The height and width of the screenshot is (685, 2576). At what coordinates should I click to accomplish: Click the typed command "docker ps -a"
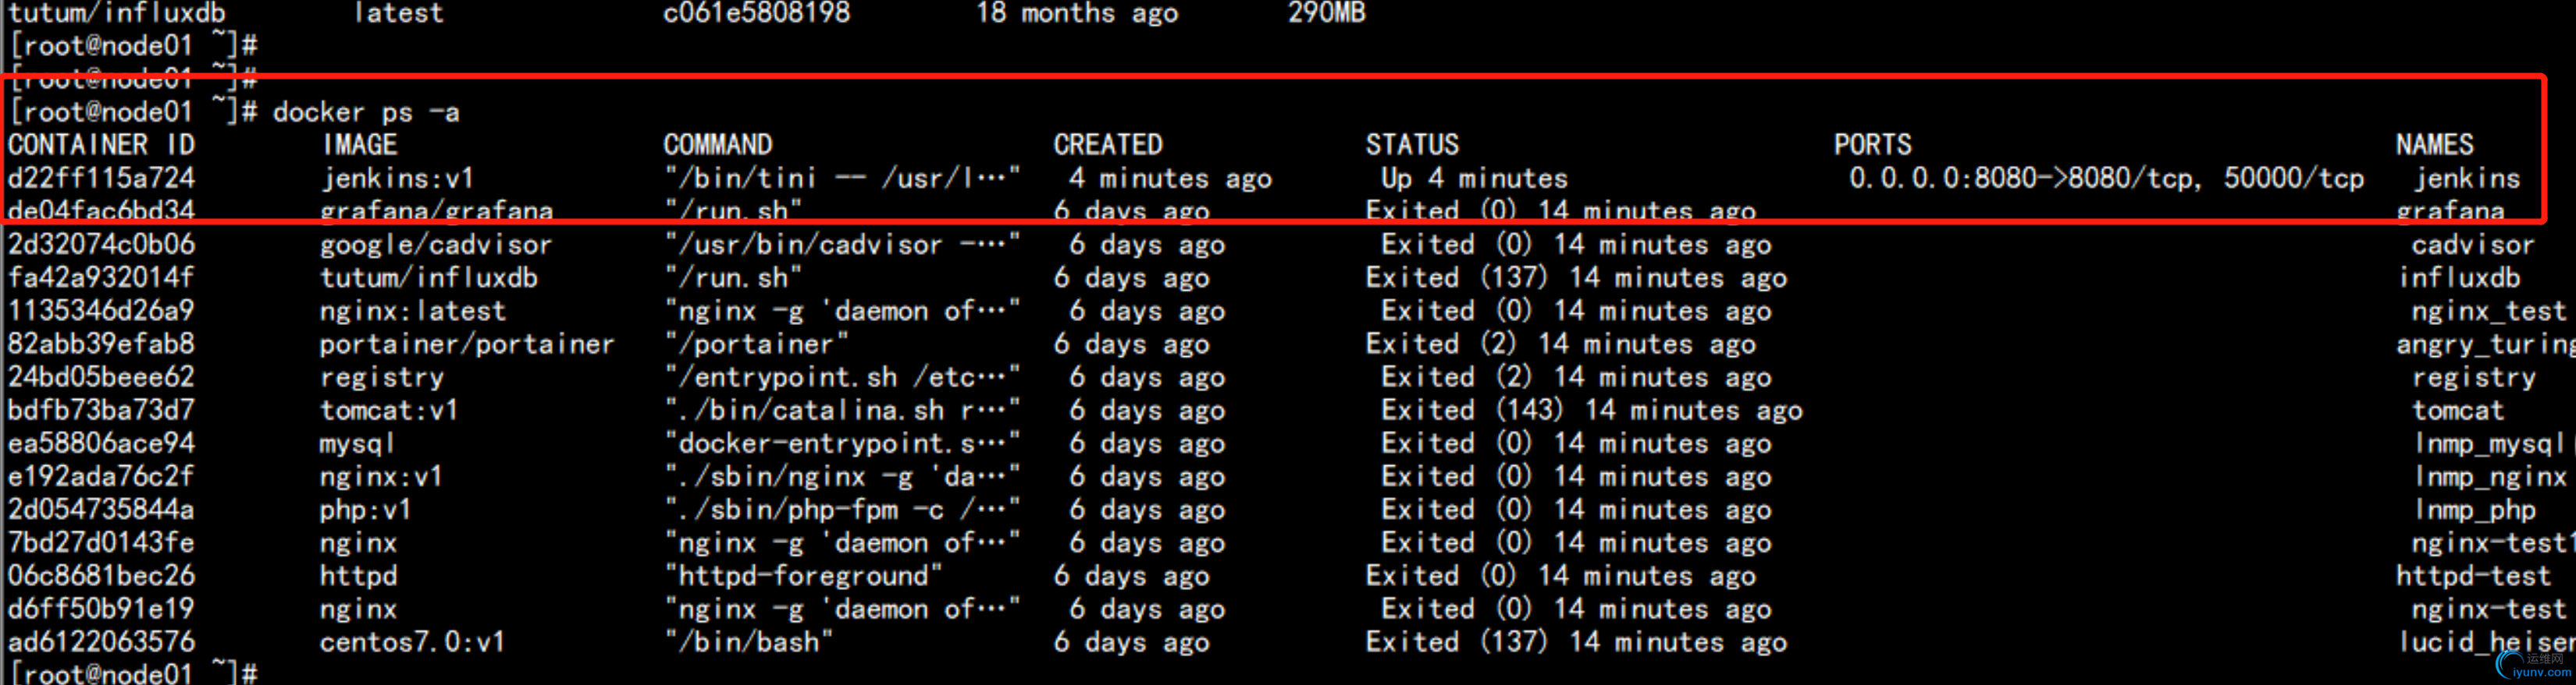click(x=366, y=112)
